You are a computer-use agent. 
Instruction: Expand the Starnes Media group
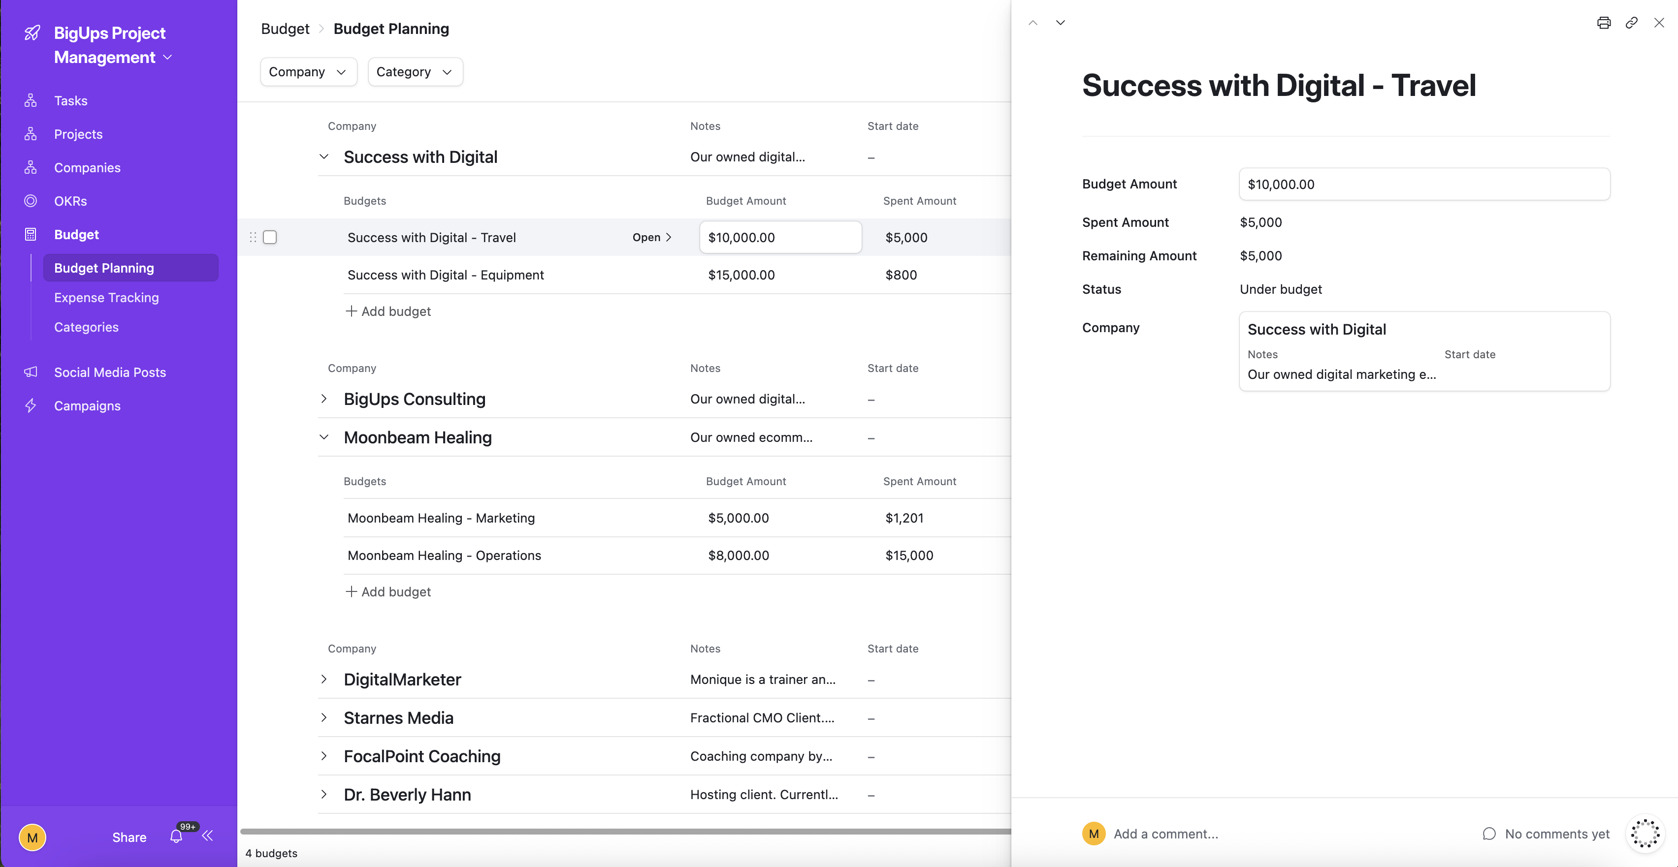(x=324, y=718)
